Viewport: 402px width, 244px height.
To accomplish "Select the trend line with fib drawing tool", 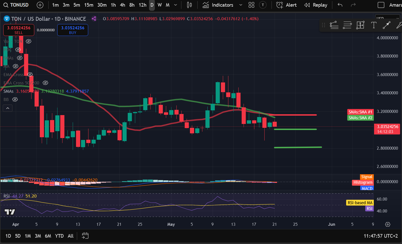I will click(x=334, y=25).
